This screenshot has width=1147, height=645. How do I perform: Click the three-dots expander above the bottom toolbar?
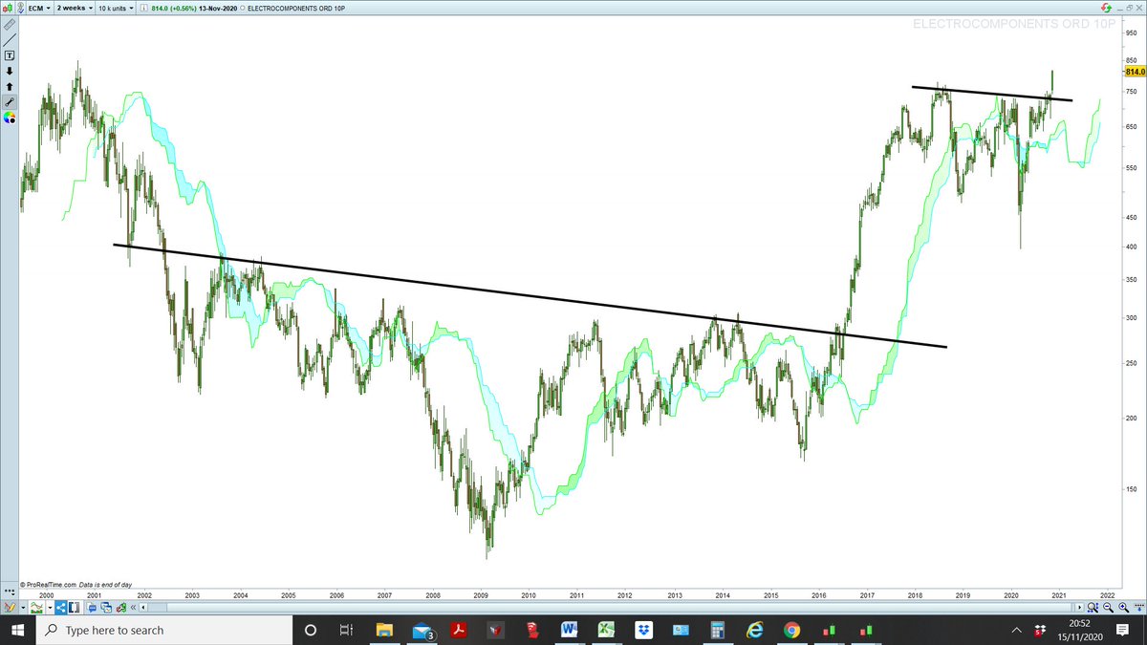(x=9, y=592)
